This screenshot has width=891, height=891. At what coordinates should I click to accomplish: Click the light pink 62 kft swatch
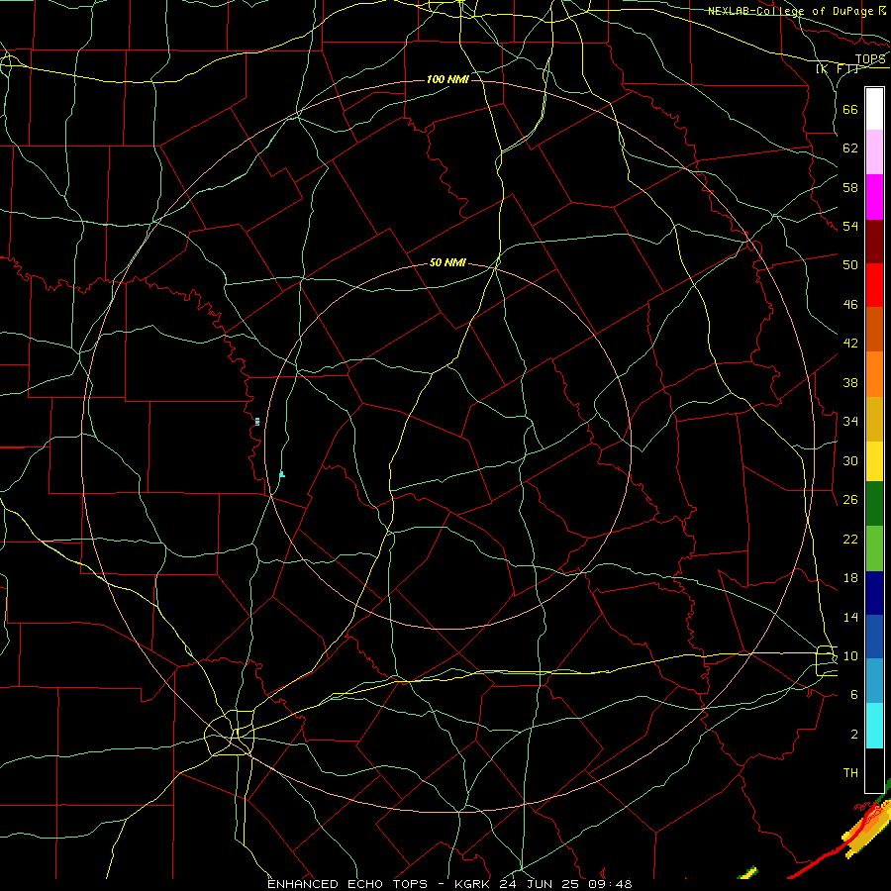coord(874,151)
